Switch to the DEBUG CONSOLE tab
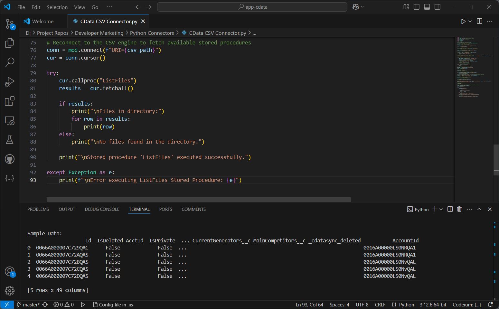Image resolution: width=499 pixels, height=309 pixels. [x=102, y=209]
